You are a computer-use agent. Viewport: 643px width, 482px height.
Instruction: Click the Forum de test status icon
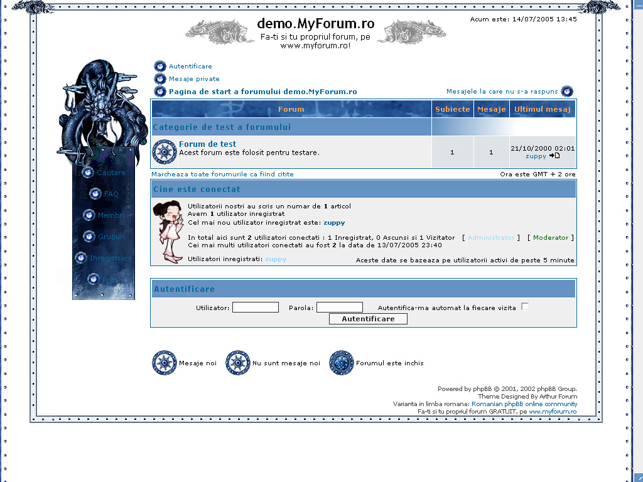(x=165, y=152)
